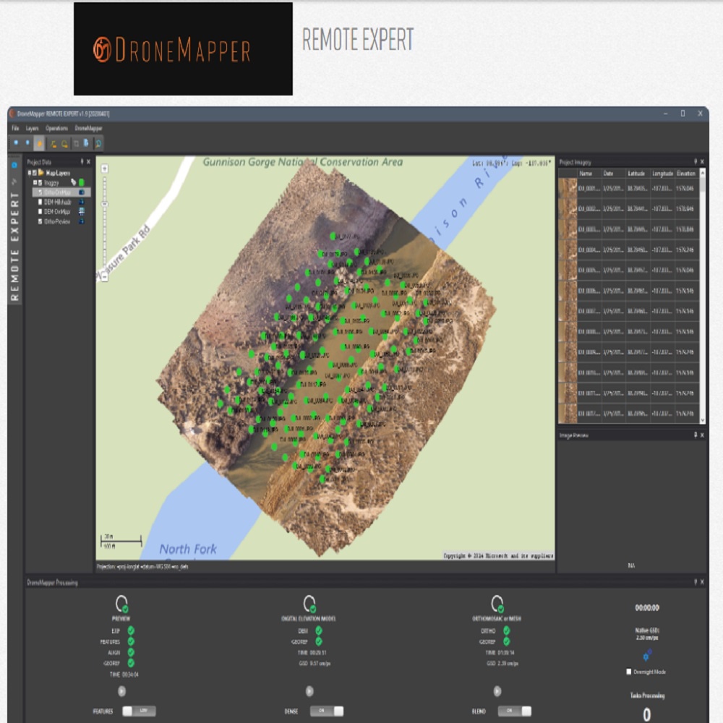Click the yellow path measure tool
The height and width of the screenshot is (723, 723).
pos(54,144)
